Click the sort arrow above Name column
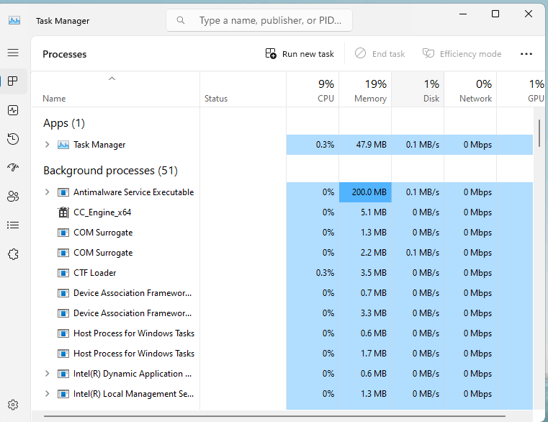548x422 pixels. pyautogui.click(x=112, y=78)
